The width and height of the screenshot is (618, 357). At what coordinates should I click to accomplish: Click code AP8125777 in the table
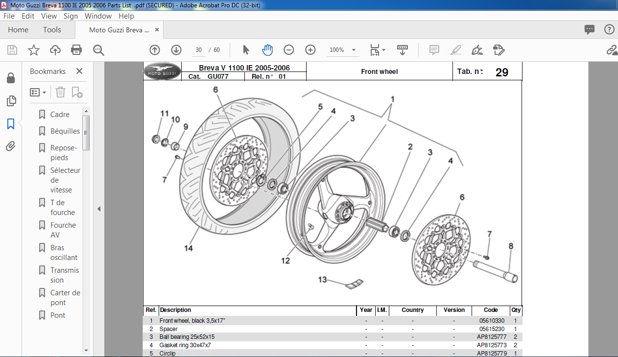tap(491, 337)
